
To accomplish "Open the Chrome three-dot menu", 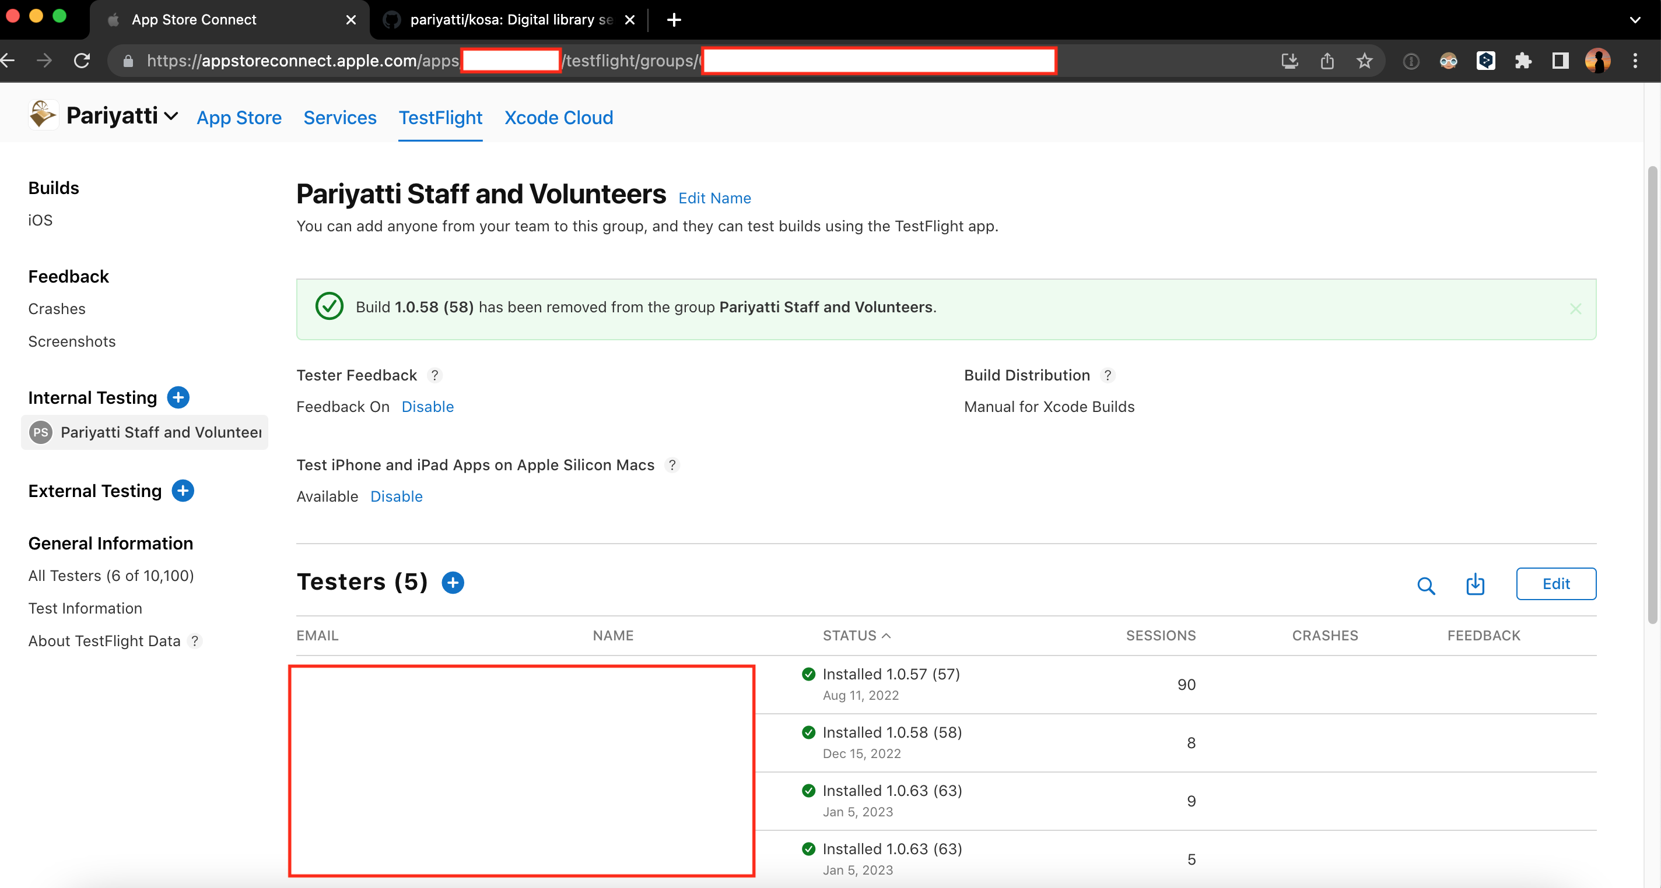I will tap(1635, 61).
